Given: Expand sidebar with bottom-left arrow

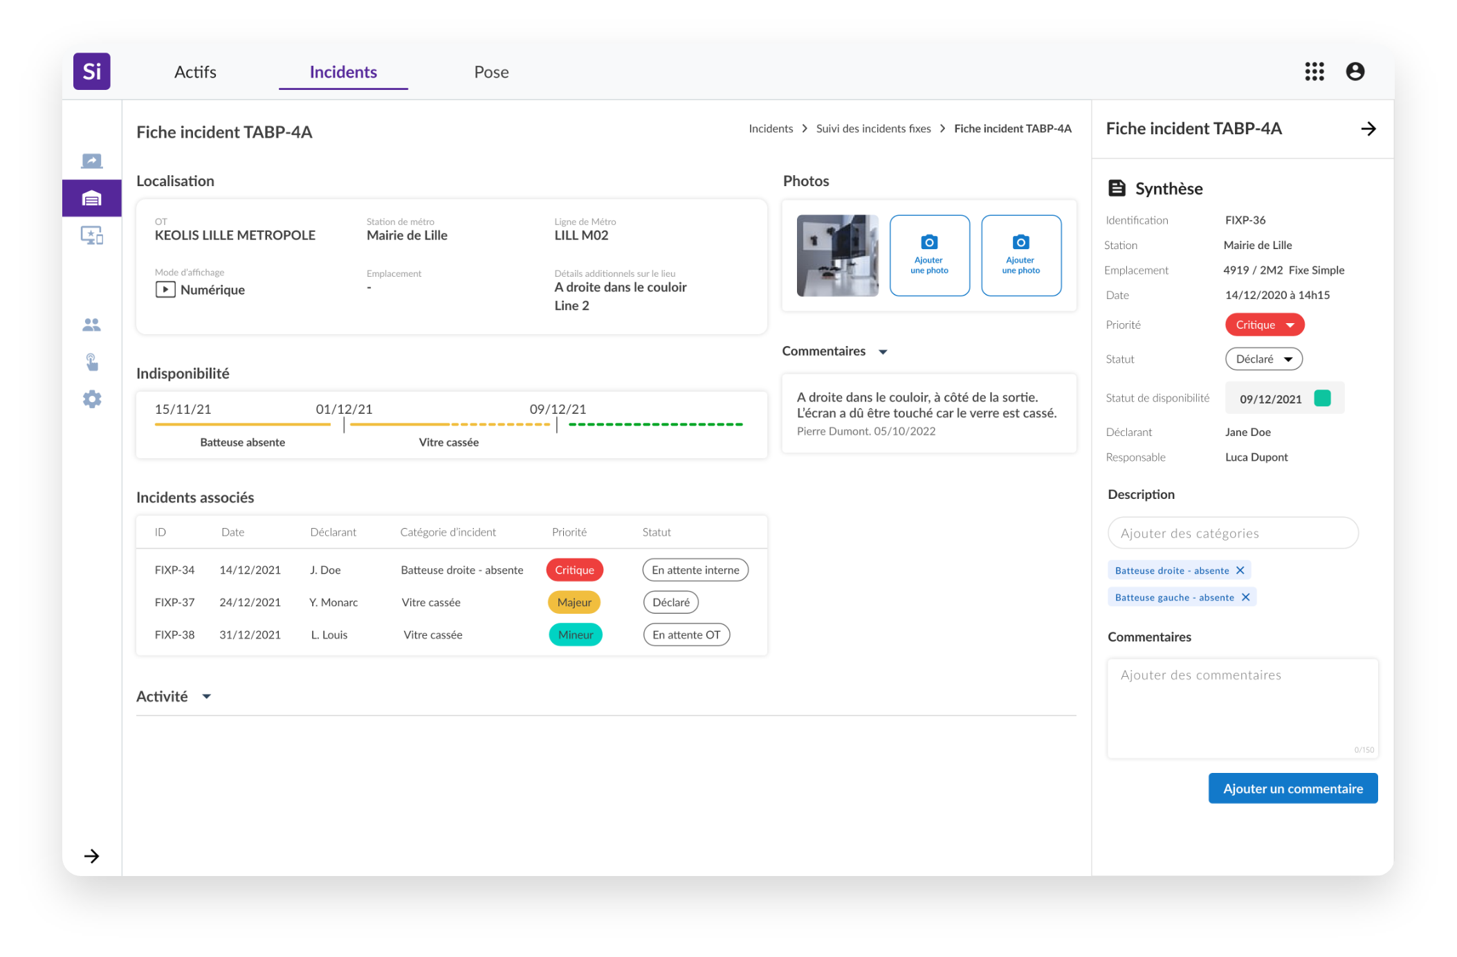Looking at the screenshot, I should coord(91,856).
